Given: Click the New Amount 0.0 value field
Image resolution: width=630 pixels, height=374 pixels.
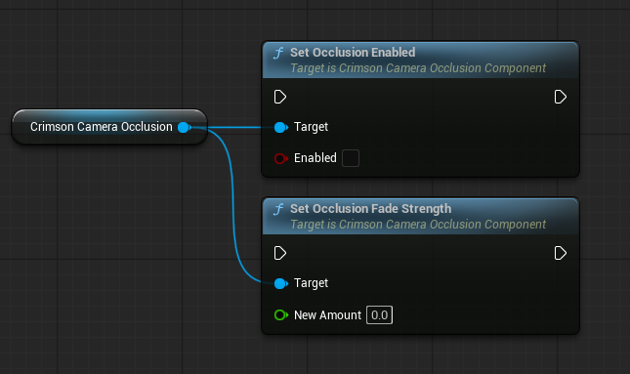Looking at the screenshot, I should tap(379, 315).
